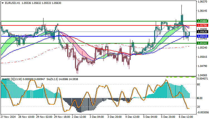The image size is (209, 120).
Task: Select the 20 stochastic level label
Action: click(x=198, y=107)
